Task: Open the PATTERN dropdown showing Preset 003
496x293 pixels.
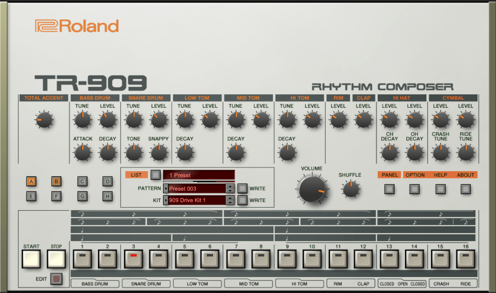Action: (195, 189)
